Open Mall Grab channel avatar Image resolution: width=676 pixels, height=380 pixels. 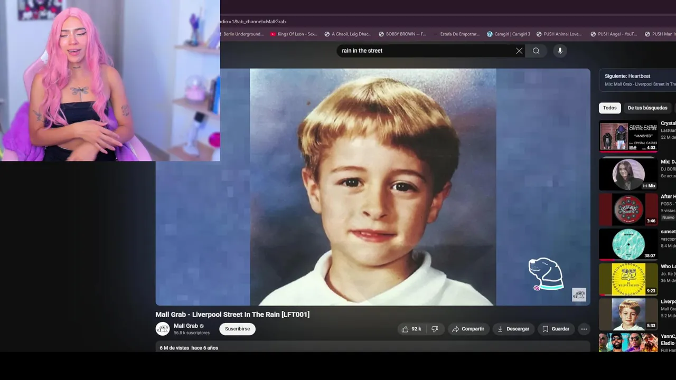(163, 329)
